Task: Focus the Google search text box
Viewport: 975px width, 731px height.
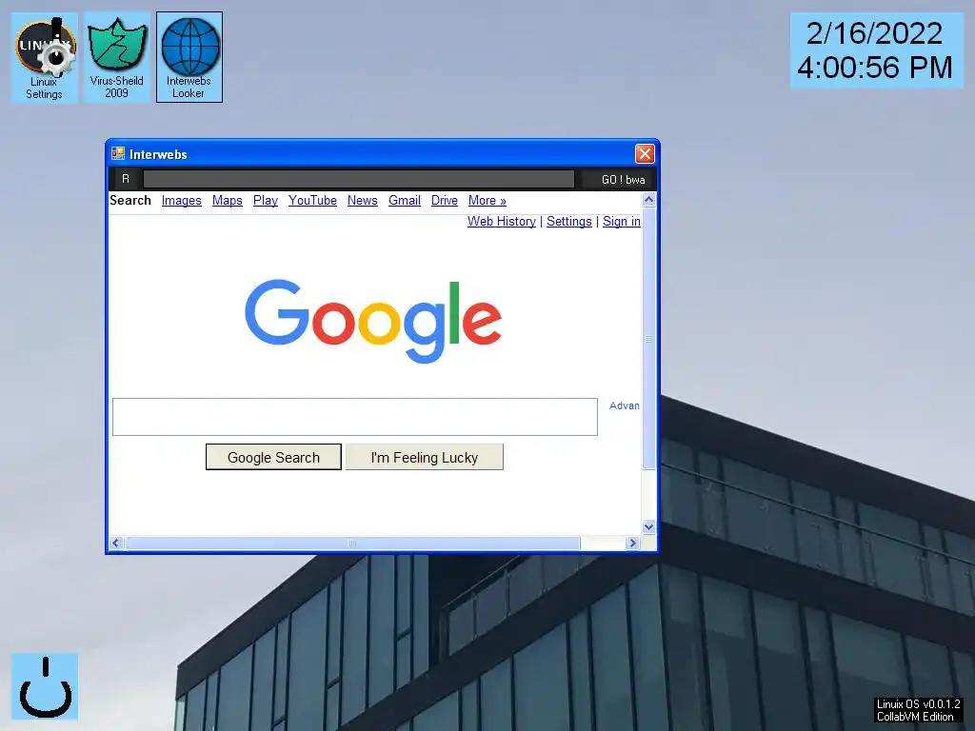Action: pyautogui.click(x=355, y=417)
